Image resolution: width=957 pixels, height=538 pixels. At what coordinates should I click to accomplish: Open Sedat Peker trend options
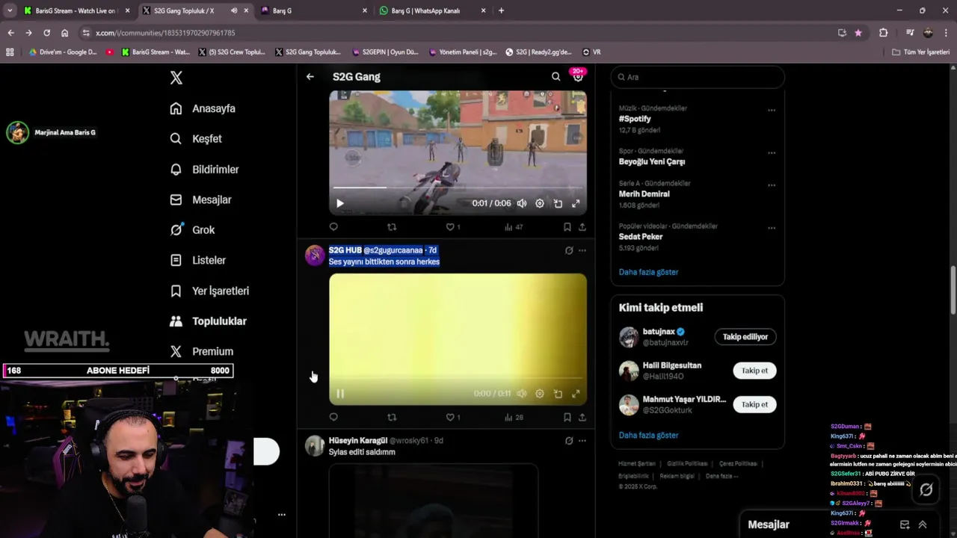point(772,228)
